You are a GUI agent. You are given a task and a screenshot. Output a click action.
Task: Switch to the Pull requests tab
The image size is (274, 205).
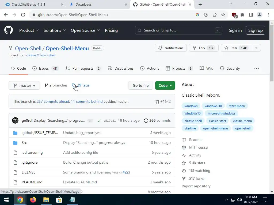83,69
